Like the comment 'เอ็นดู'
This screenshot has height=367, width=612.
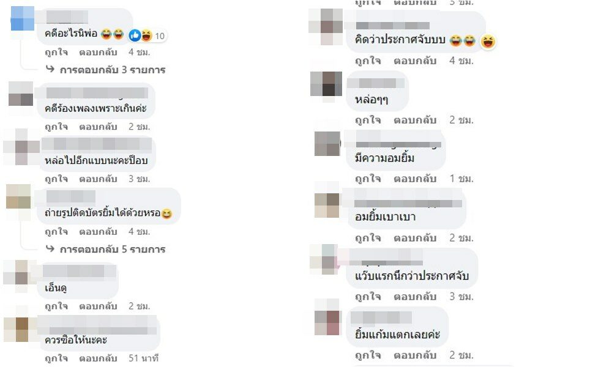point(56,306)
